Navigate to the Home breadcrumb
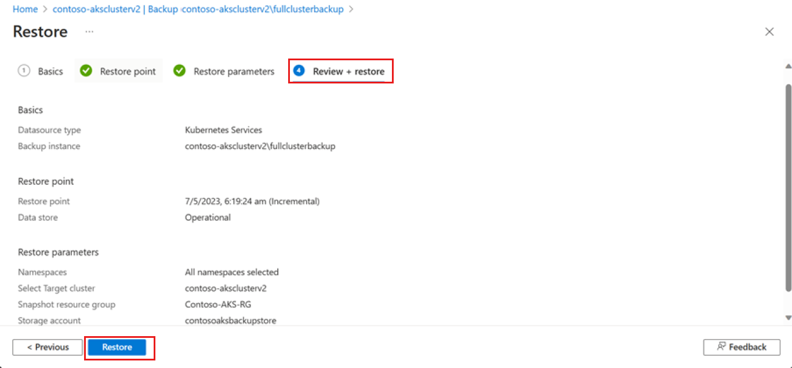792x368 pixels. tap(25, 9)
